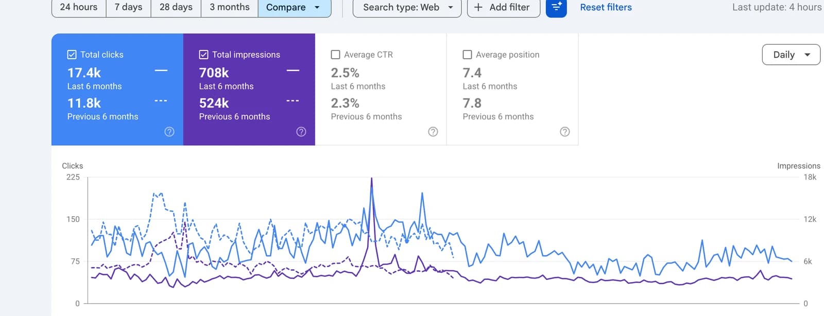
Task: Click the Impressions axis label
Action: [x=799, y=166]
